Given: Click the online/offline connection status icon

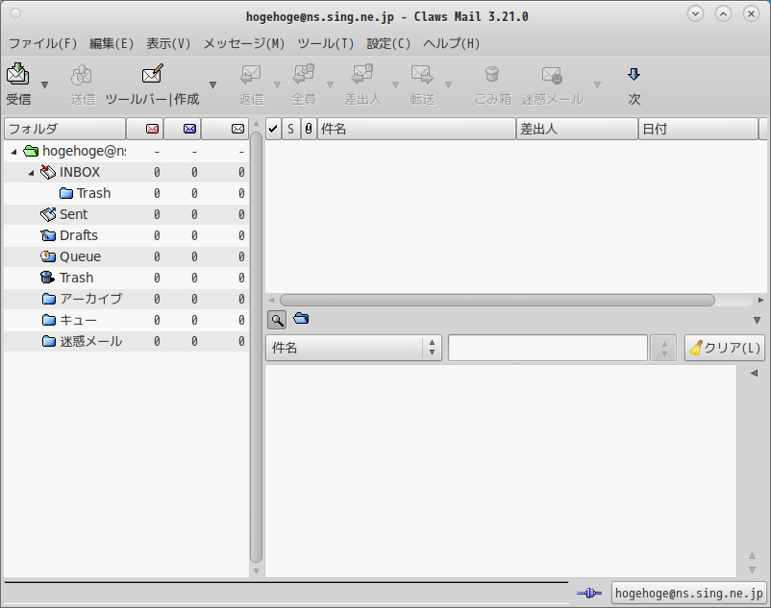Looking at the screenshot, I should 589,594.
